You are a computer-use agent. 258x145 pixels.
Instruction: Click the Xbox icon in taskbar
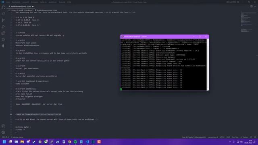click(46, 142)
